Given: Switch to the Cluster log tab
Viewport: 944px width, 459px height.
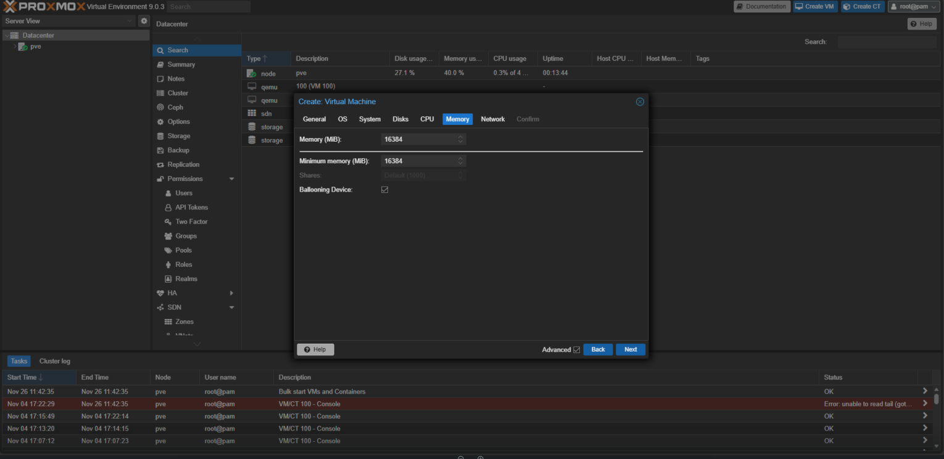Looking at the screenshot, I should [x=54, y=361].
